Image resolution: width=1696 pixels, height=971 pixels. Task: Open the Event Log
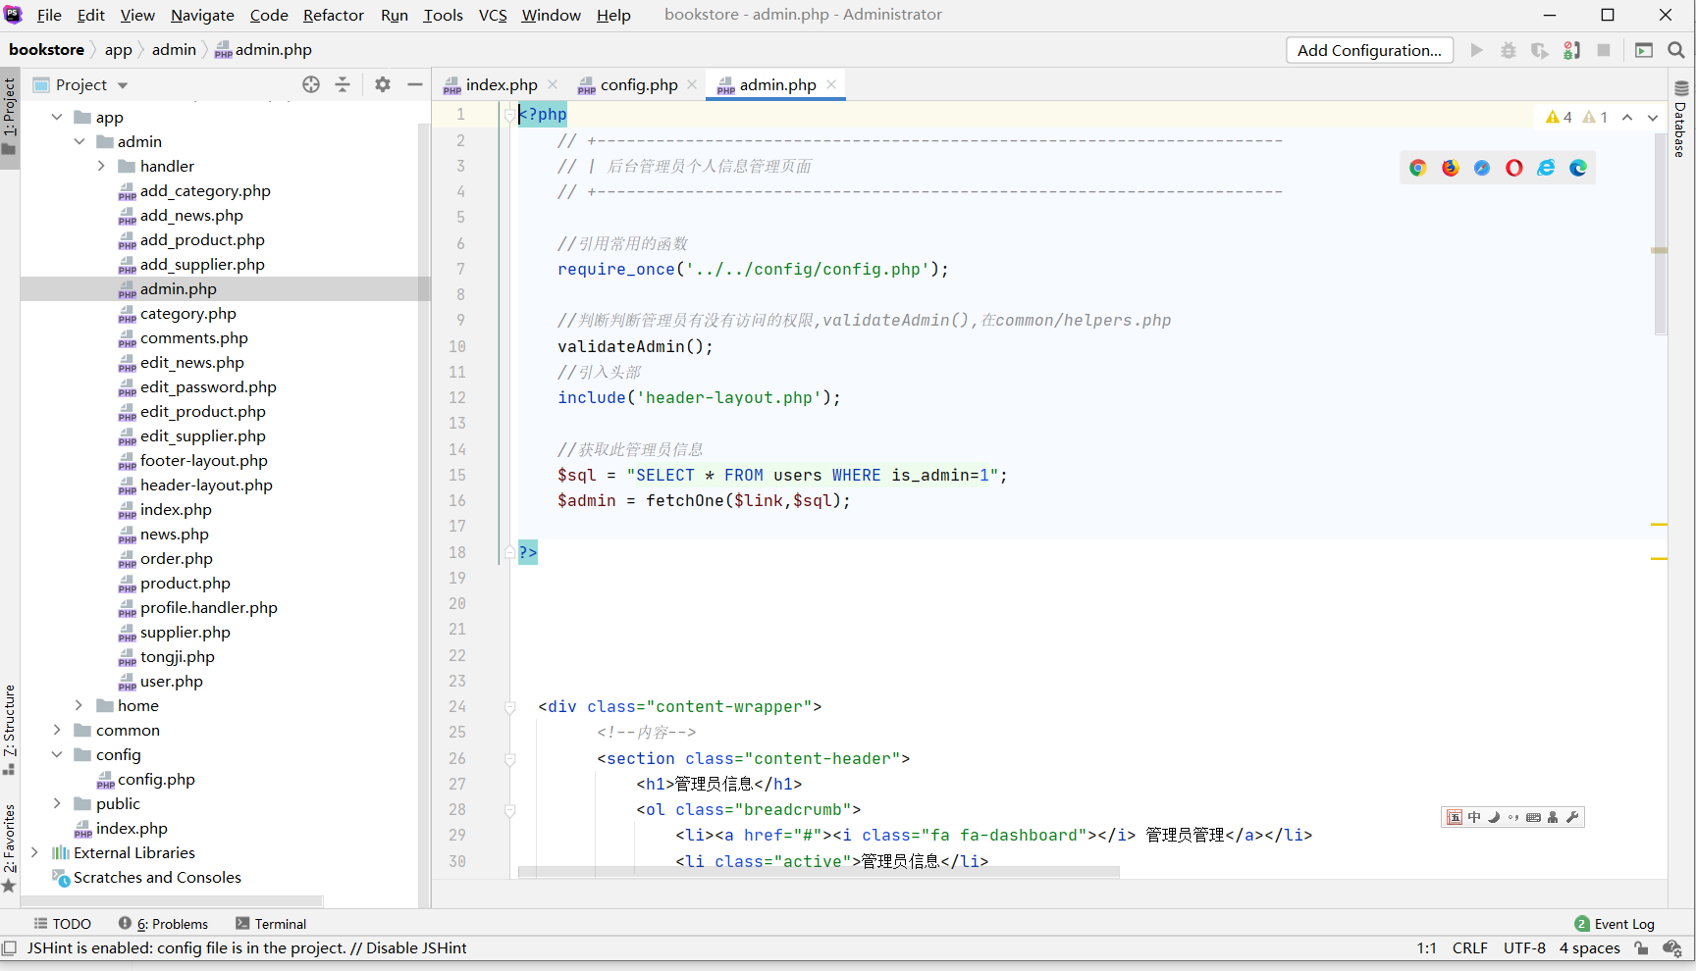coord(1615,924)
